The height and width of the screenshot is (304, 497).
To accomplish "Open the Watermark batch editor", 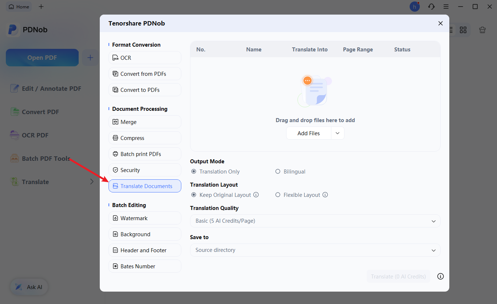I will click(145, 218).
